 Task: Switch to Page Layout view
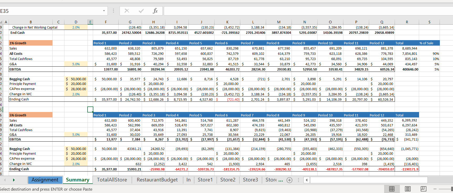(x=408, y=189)
